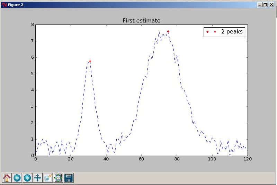Click the 'First estimate' plot title
The height and width of the screenshot is (185, 277).
click(x=142, y=21)
